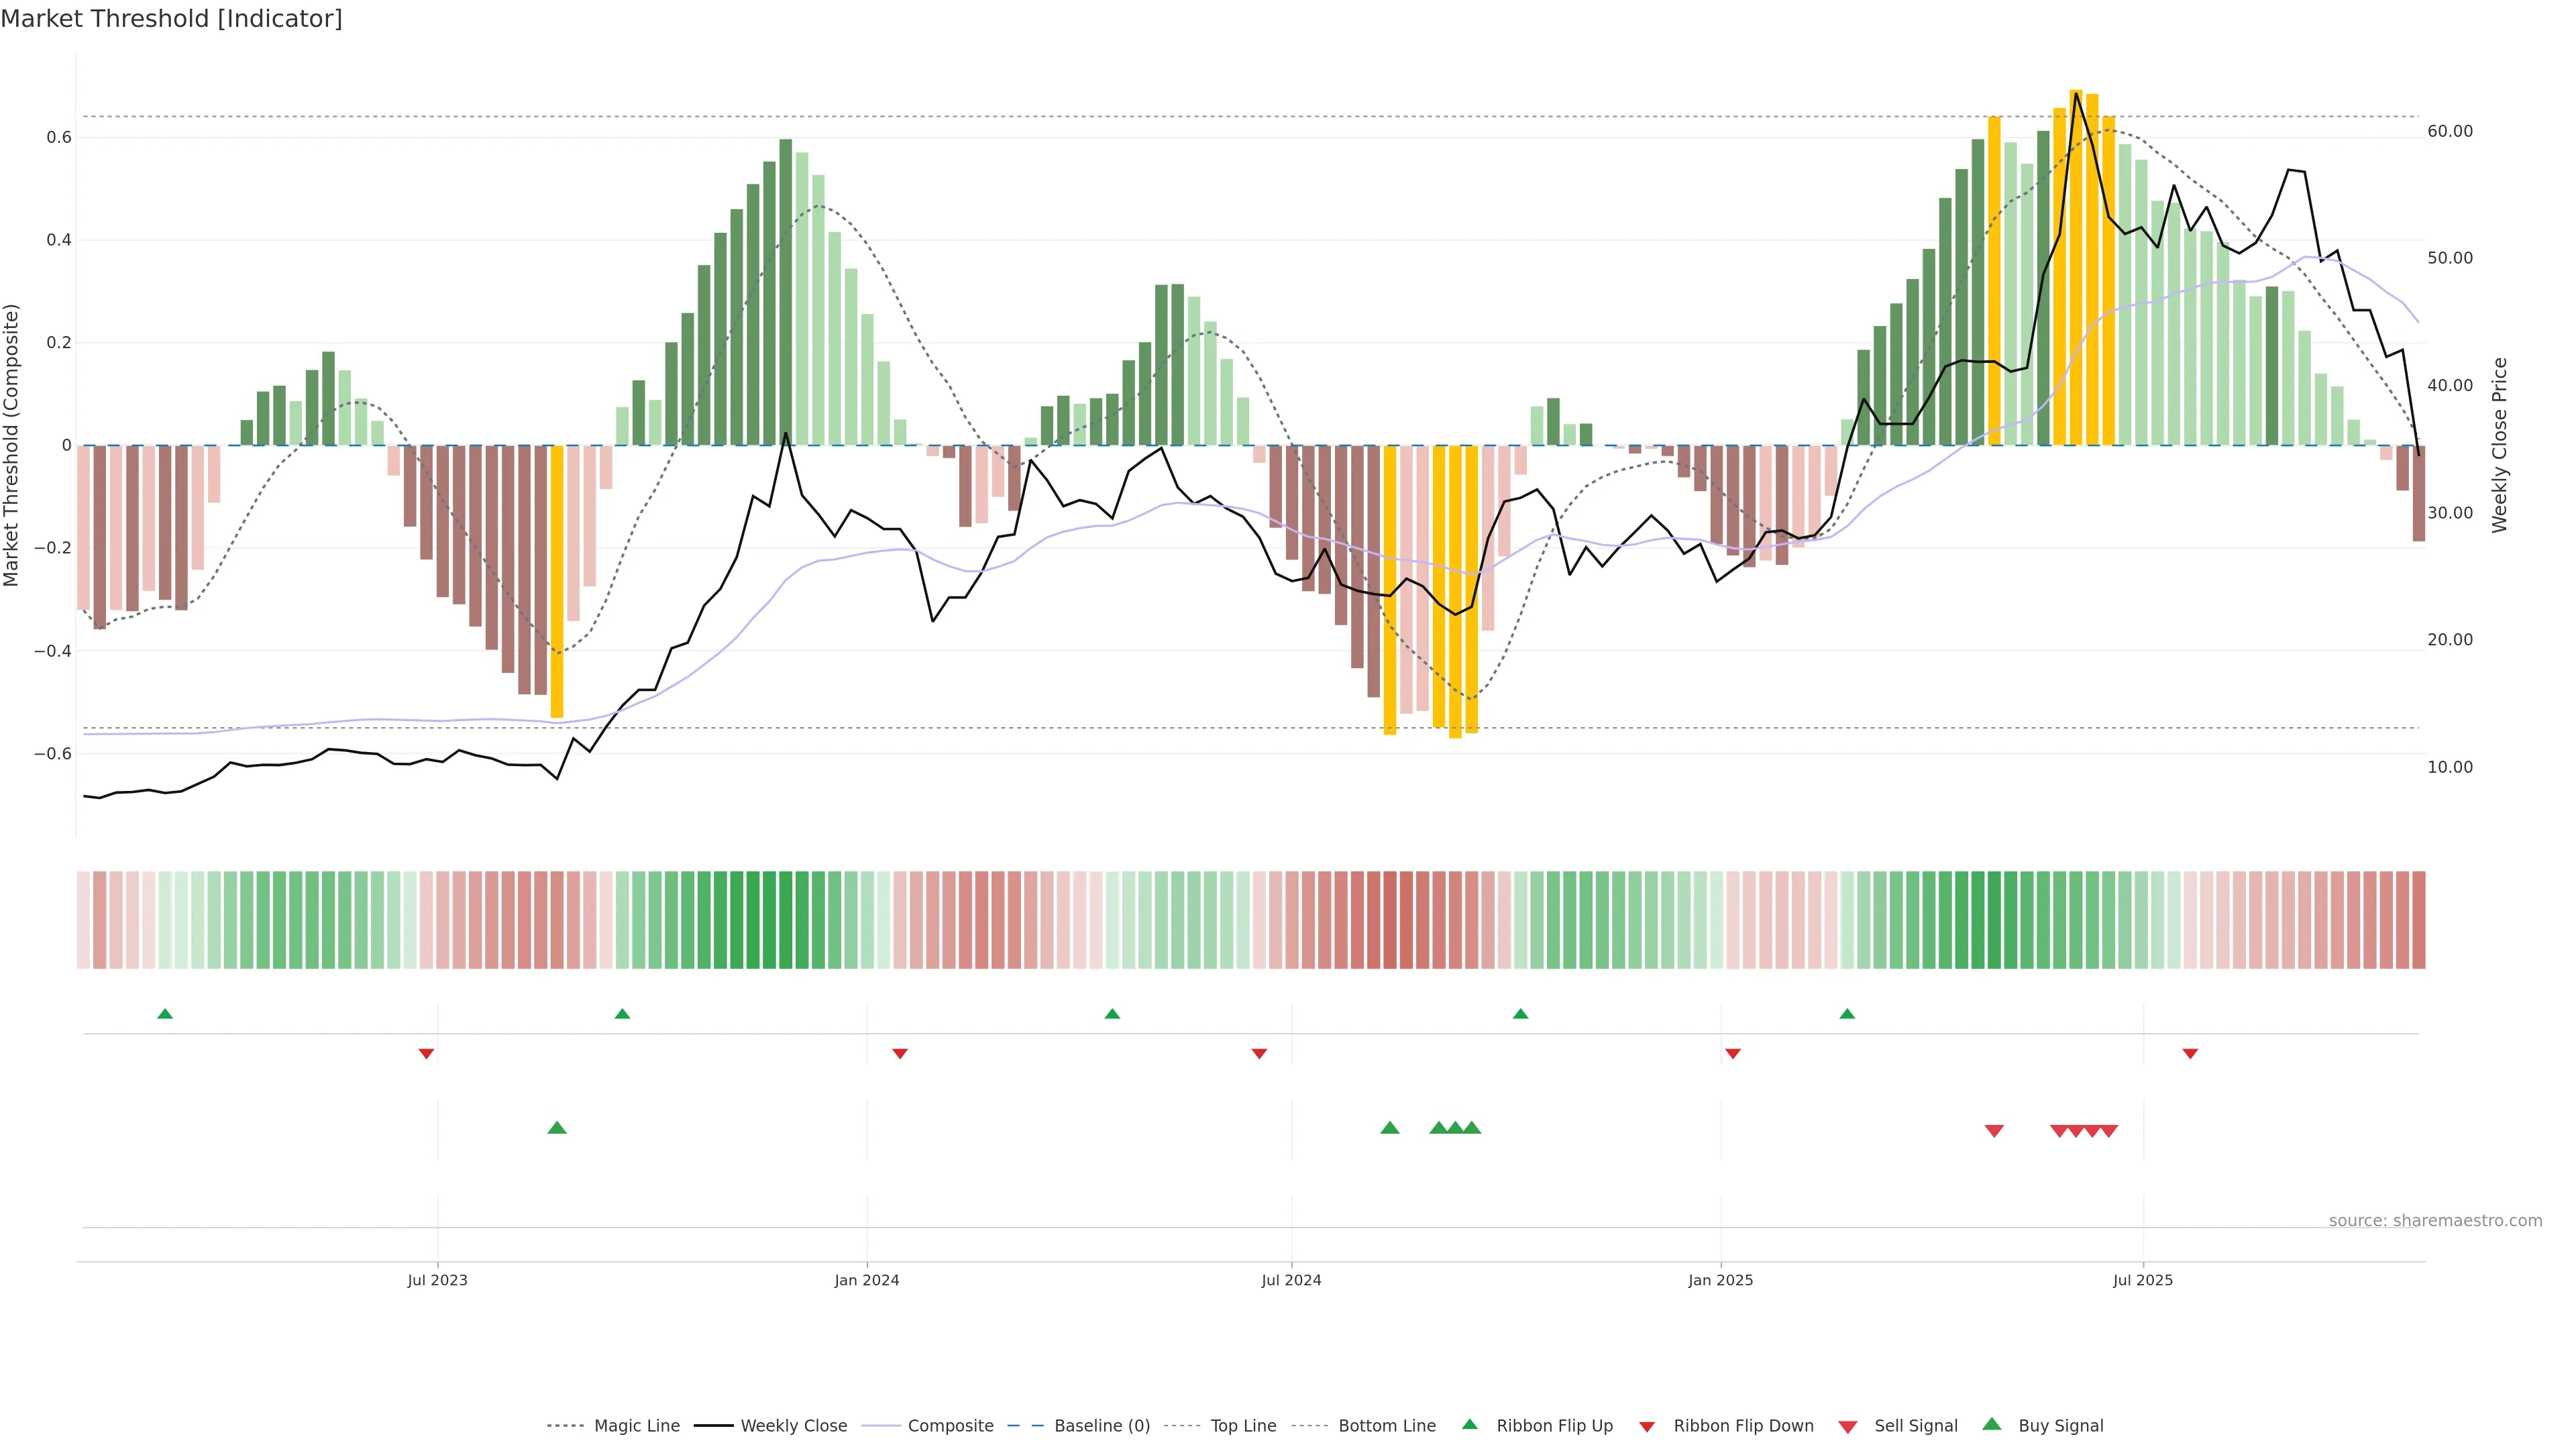This screenshot has width=2576, height=1449.
Task: Click the first green ribbon flip up marker
Action: [x=165, y=1014]
